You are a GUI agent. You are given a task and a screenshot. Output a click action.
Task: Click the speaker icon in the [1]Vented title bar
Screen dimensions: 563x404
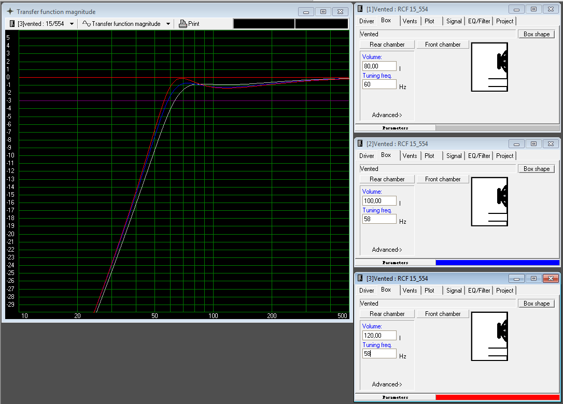click(360, 9)
